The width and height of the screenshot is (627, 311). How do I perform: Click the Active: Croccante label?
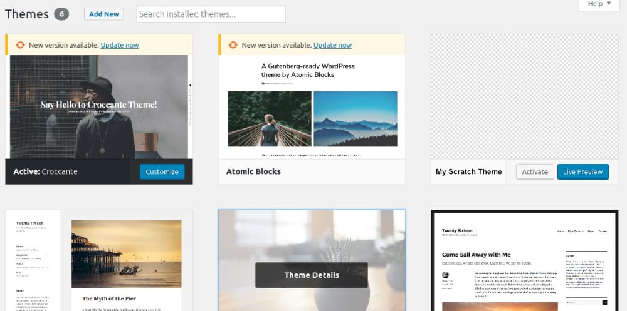pyautogui.click(x=46, y=171)
